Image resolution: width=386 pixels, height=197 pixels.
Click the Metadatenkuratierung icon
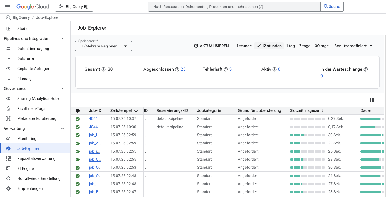click(8, 118)
